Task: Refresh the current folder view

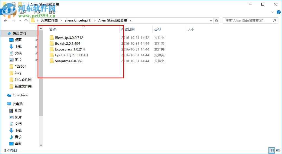Action: (x=217, y=20)
